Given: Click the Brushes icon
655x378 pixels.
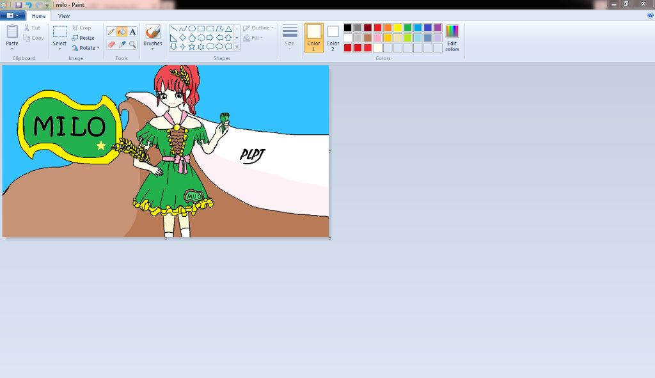Looking at the screenshot, I should [153, 32].
